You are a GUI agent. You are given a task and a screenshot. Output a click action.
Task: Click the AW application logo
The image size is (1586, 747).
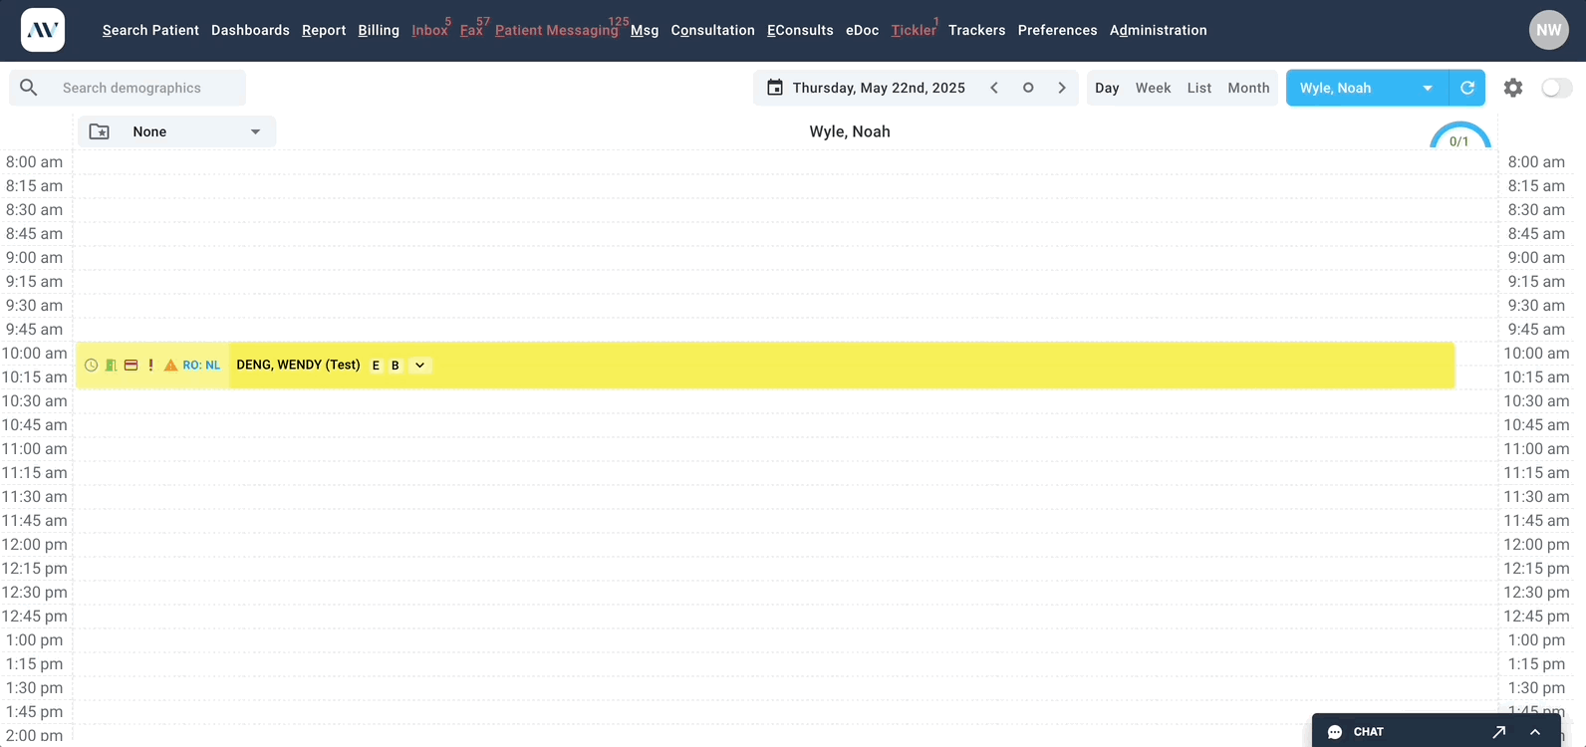point(43,30)
